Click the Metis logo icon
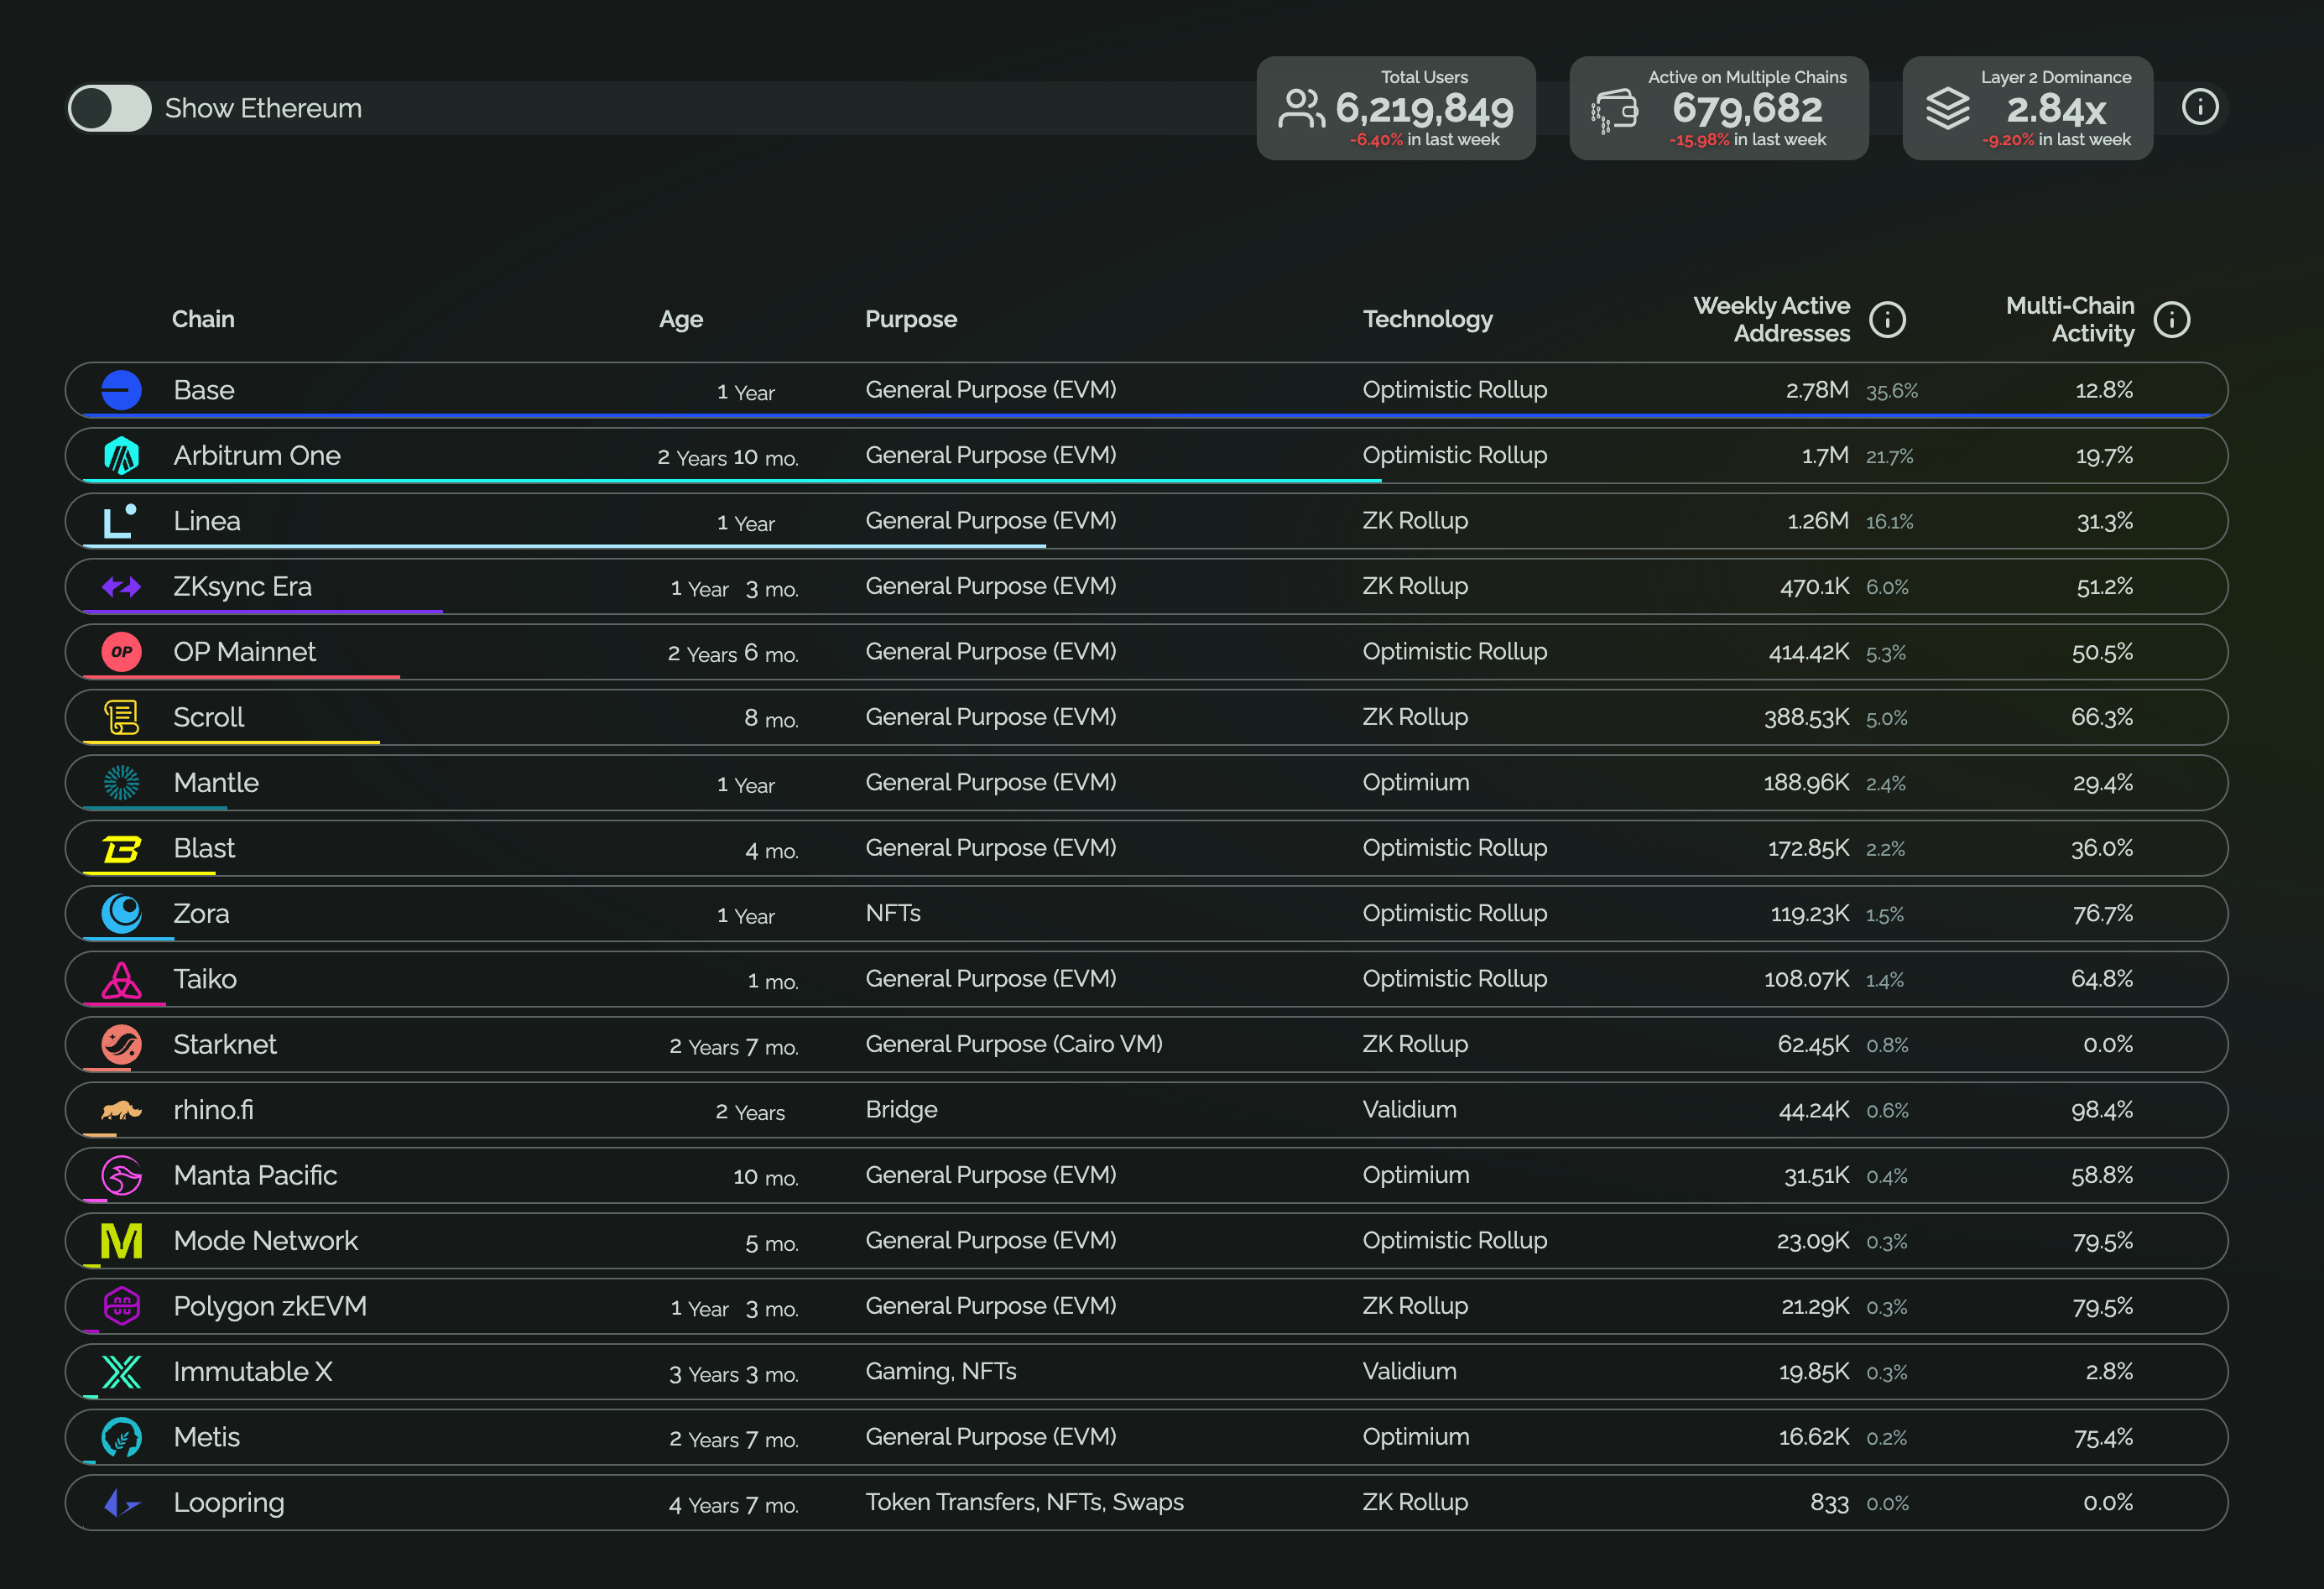Viewport: 2324px width, 1589px height. pos(122,1437)
